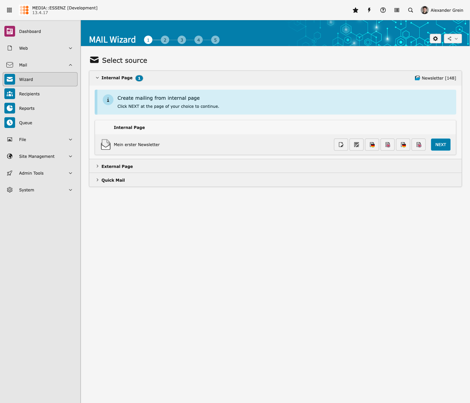
Task: Expand the External Page section
Action: [x=117, y=166]
